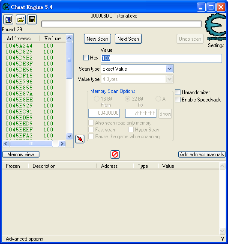Select address 0045E87A in results
The height and width of the screenshot is (244, 228).
[19, 94]
